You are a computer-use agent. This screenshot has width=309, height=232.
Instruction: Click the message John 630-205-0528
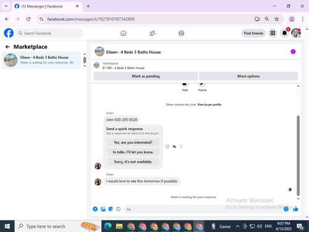point(122,119)
